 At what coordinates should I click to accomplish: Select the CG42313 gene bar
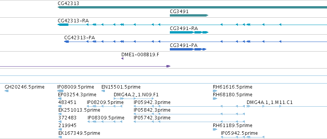192,7
